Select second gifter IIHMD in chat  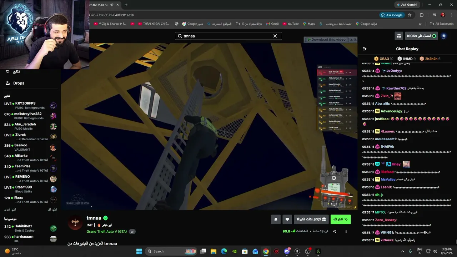tap(406, 59)
